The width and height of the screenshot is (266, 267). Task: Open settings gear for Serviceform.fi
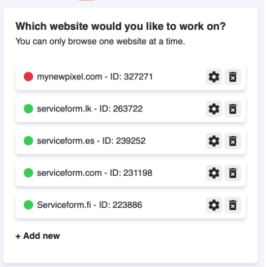214,205
